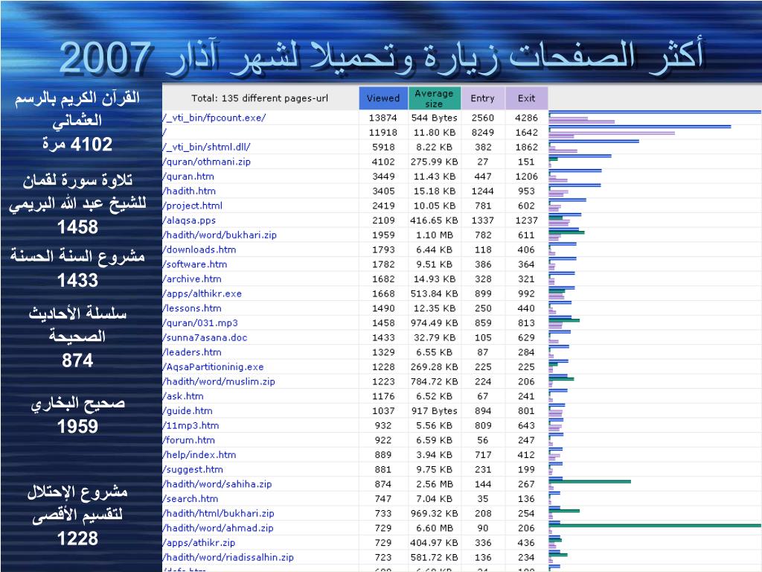
Task: Select the 275.99 KB average size cell
Action: click(435, 162)
